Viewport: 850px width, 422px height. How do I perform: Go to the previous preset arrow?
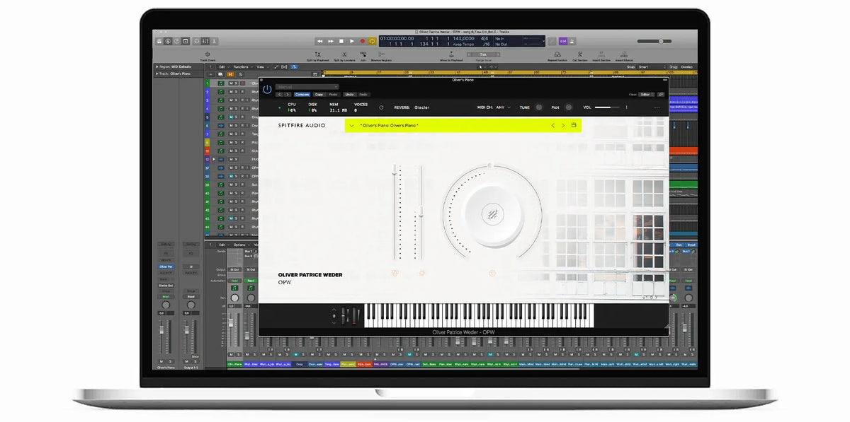pyautogui.click(x=553, y=125)
